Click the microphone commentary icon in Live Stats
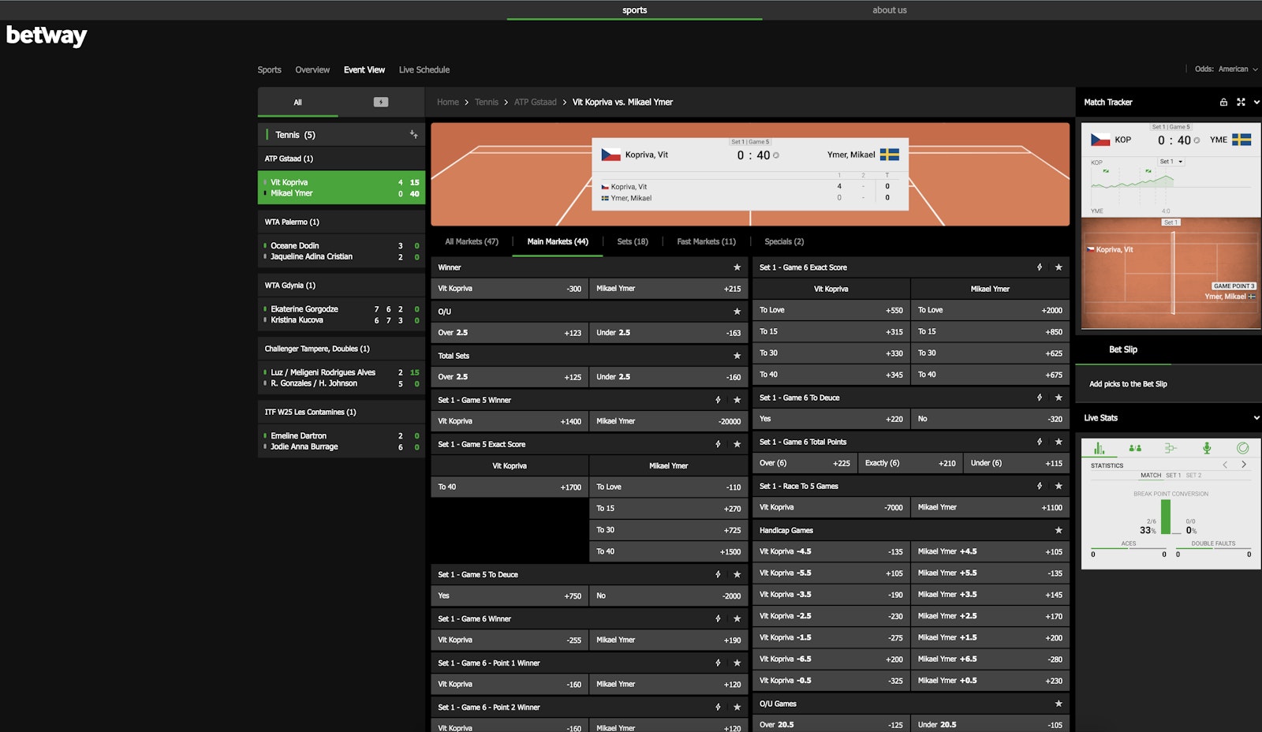 [1208, 447]
